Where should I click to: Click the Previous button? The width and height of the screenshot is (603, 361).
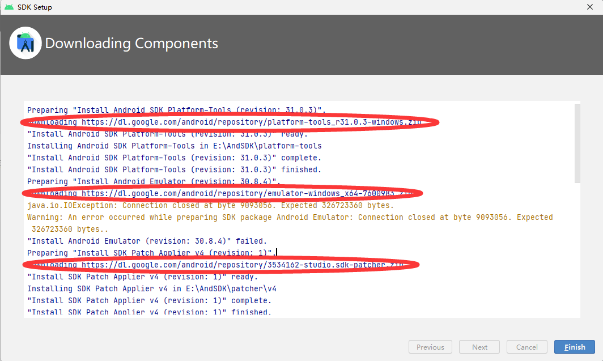[430, 347]
